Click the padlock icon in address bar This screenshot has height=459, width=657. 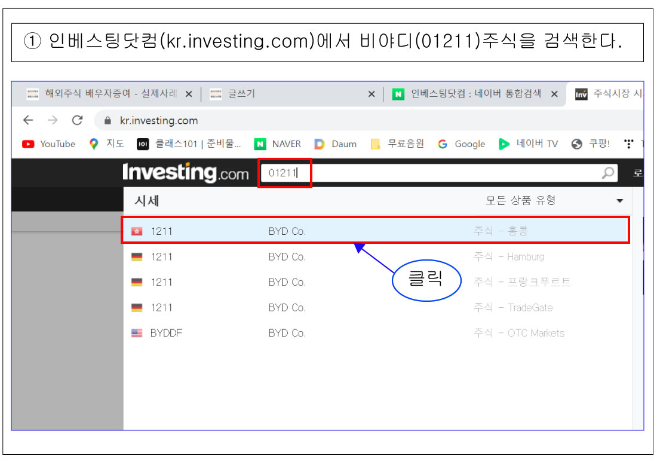click(x=108, y=121)
